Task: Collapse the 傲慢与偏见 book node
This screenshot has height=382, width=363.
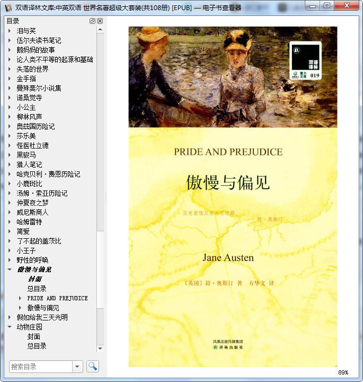Action: tap(10, 270)
